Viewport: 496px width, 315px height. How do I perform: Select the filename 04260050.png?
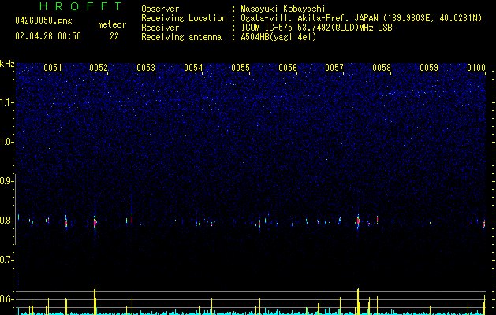(x=43, y=20)
